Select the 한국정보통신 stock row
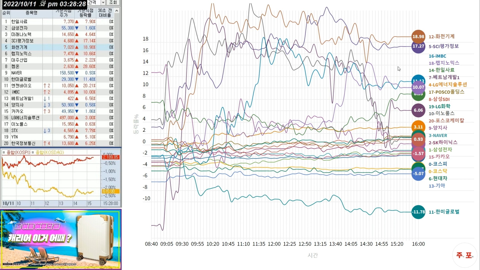The width and height of the screenshot is (480, 270). pyautogui.click(x=58, y=143)
